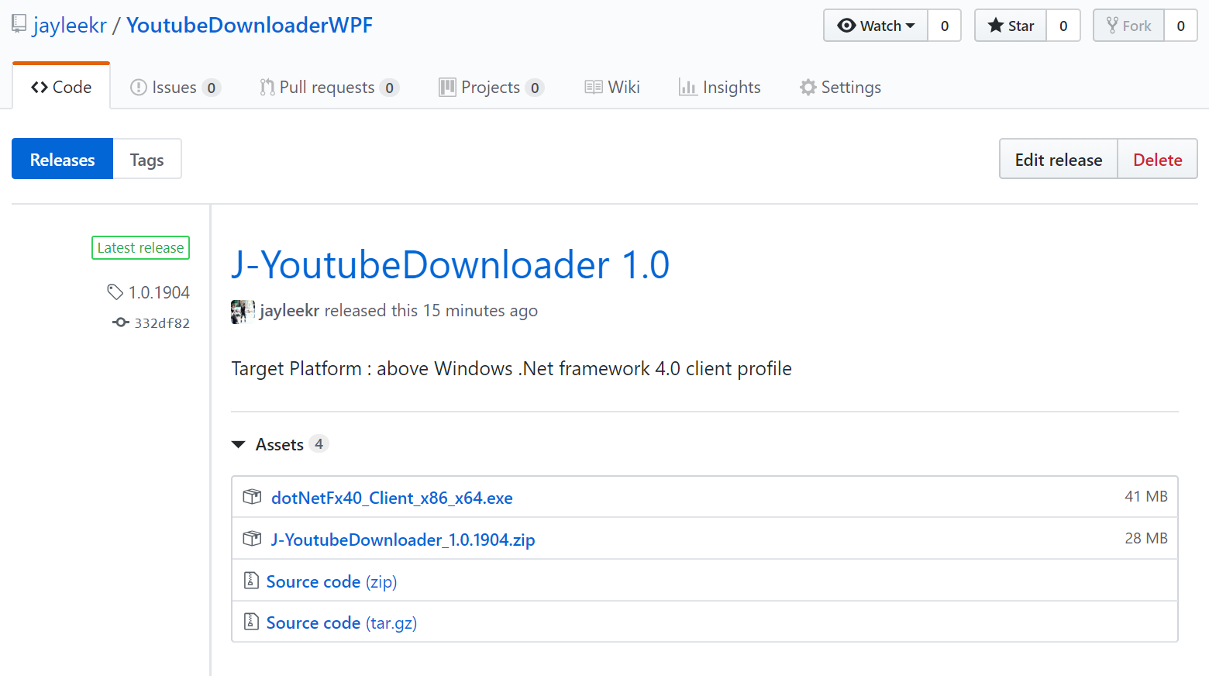Click the watchers count next to Watch
The height and width of the screenshot is (676, 1209).
coord(945,26)
